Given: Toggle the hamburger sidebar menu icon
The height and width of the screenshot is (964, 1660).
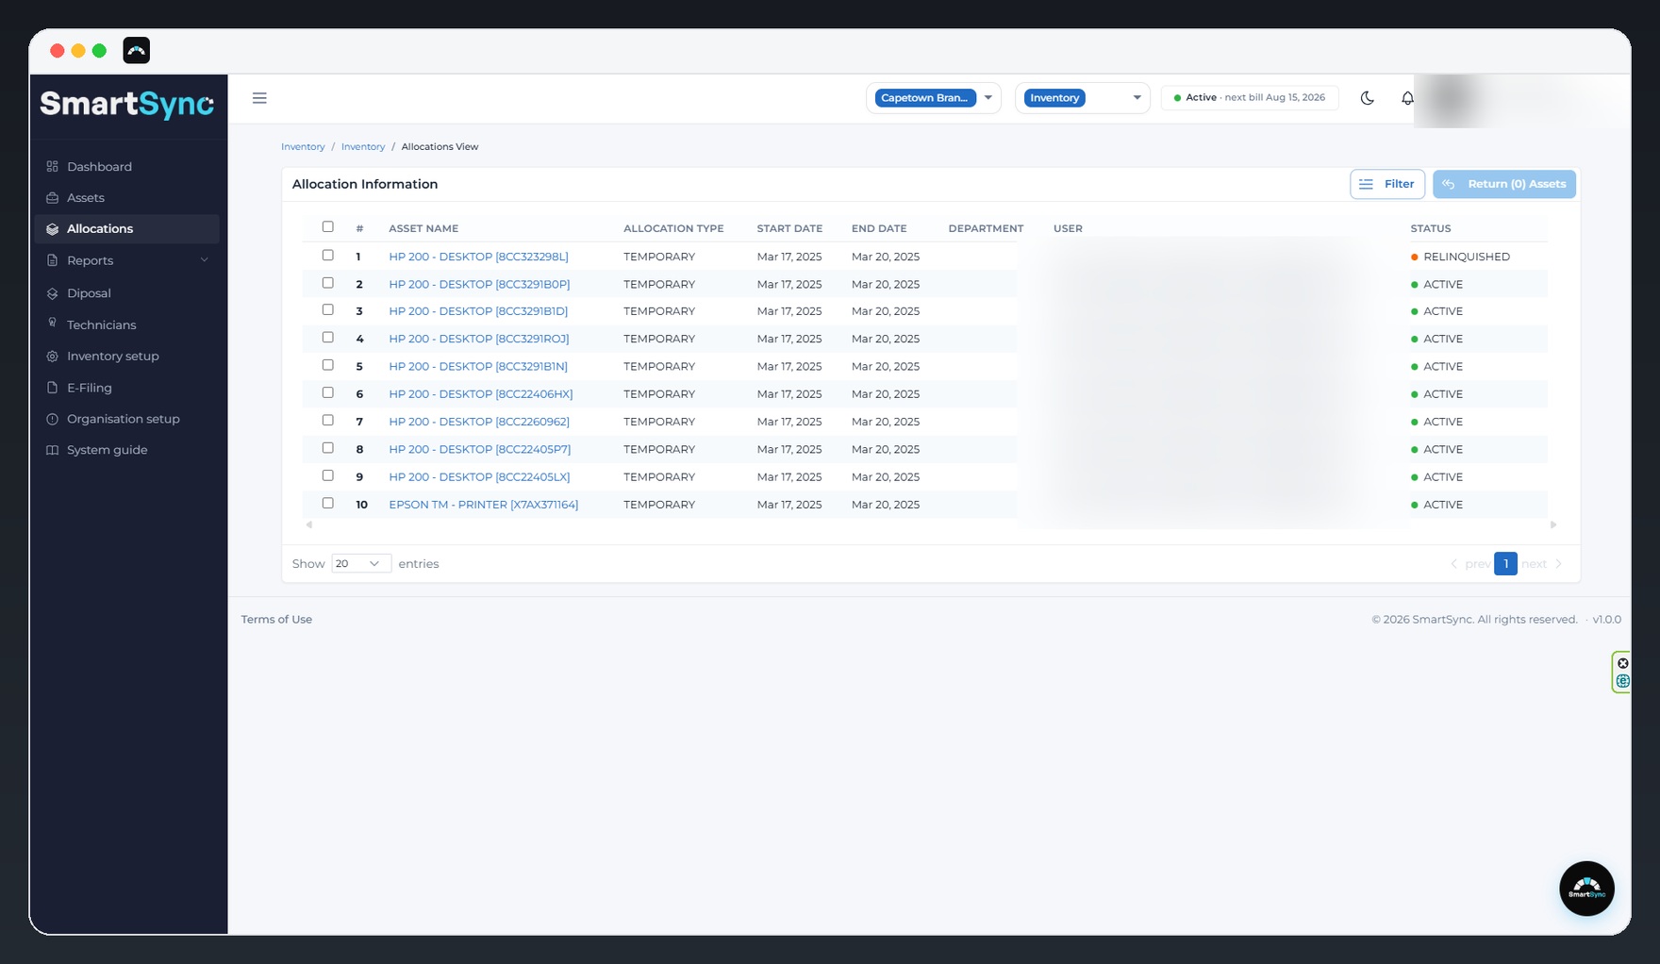Looking at the screenshot, I should 259,98.
